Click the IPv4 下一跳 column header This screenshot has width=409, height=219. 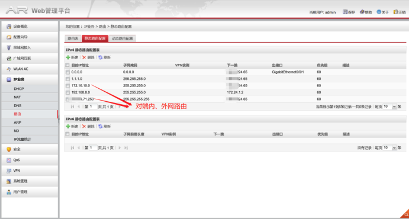(232, 65)
